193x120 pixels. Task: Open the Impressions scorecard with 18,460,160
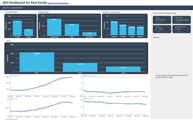click(x=182, y=20)
